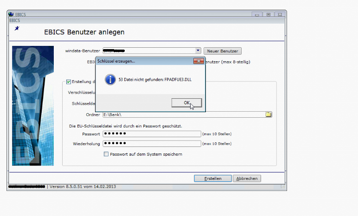Browse for a folder with the yellow folder icon

268,114
